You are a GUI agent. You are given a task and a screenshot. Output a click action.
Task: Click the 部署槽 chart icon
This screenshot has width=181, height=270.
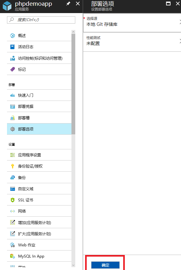tap(12, 118)
